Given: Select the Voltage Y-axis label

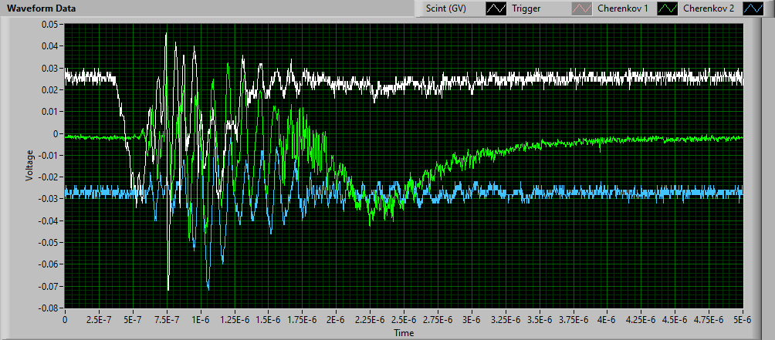Looking at the screenshot, I should [29, 165].
